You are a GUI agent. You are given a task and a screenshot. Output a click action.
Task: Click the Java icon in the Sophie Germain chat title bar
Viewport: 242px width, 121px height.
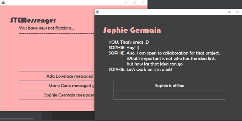(97, 12)
